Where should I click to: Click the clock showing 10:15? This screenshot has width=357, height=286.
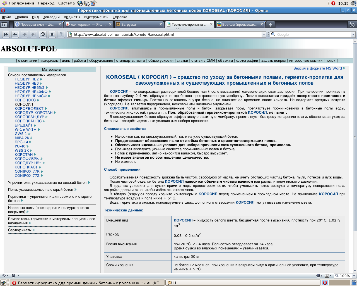click(343, 3)
